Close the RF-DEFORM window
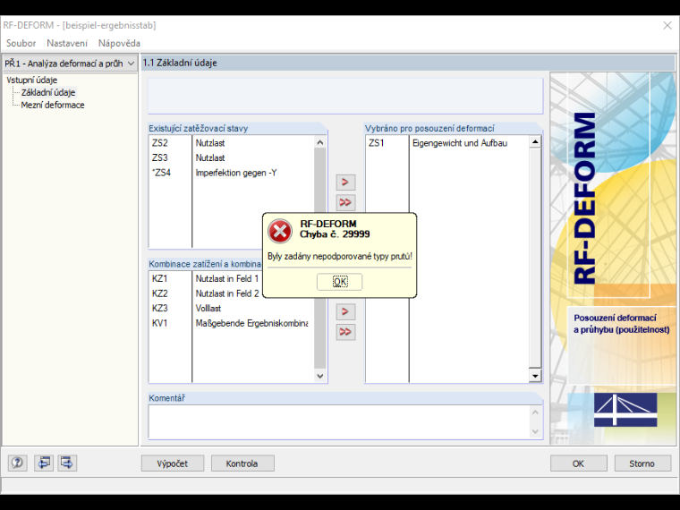This screenshot has height=510, width=680. 667,26
